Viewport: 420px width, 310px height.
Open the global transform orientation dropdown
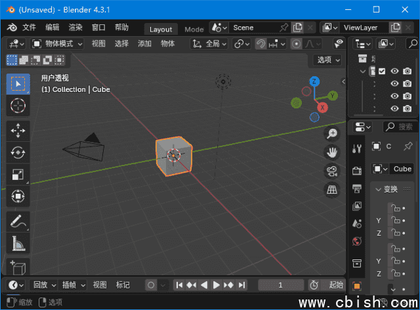[209, 44]
